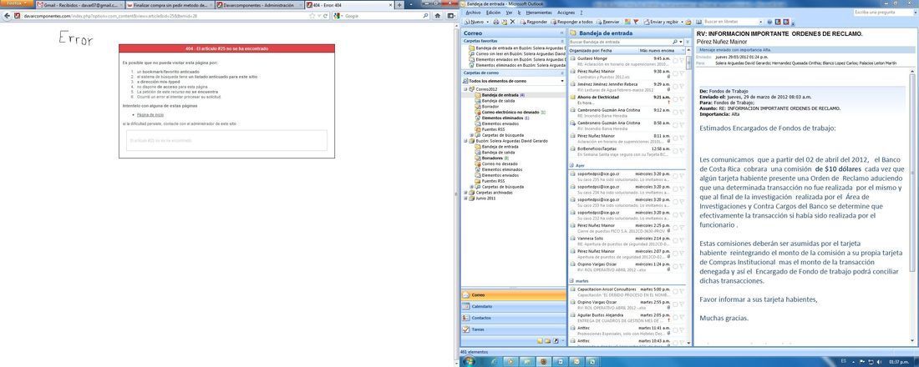Image resolution: width=919 pixels, height=367 pixels.
Task: Click the Outlook help question mark icon
Action: coord(770,22)
